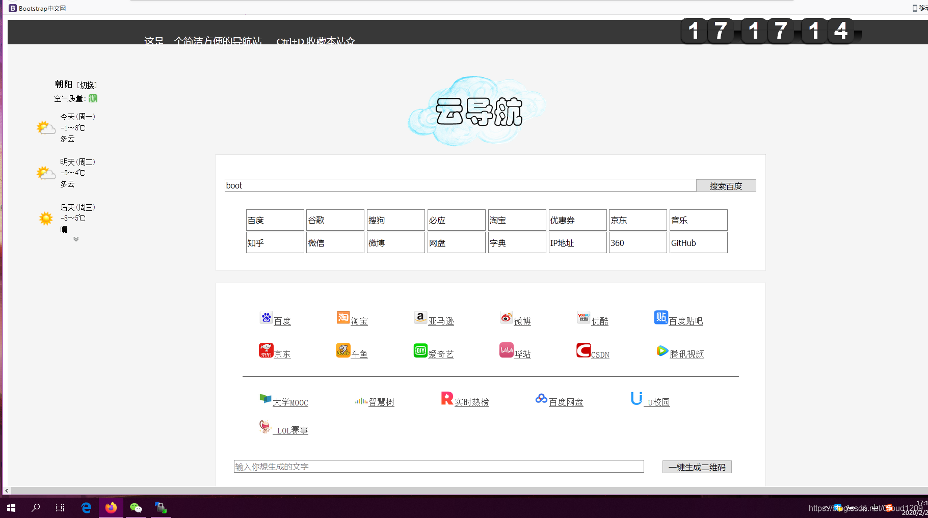
Task: Select 音乐 search option
Action: (699, 220)
